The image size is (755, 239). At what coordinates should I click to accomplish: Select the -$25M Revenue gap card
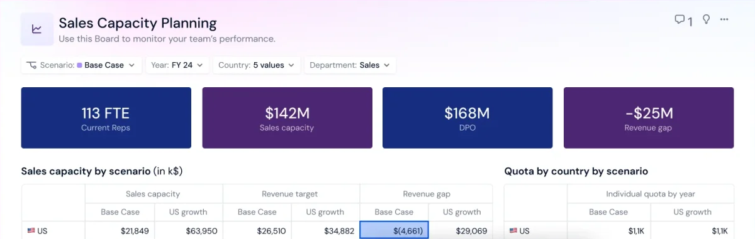click(x=649, y=118)
